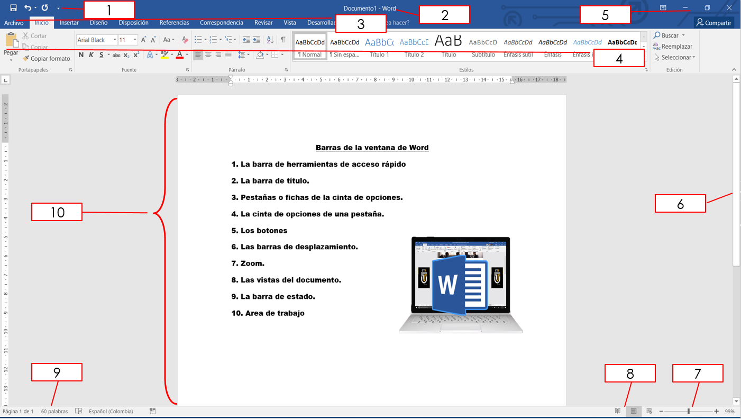The height and width of the screenshot is (419, 741).
Task: Click the 99% zoom level
Action: click(729, 411)
